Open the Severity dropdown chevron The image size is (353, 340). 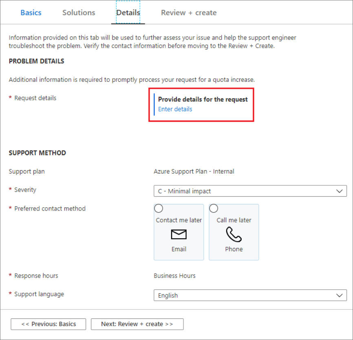pyautogui.click(x=340, y=191)
